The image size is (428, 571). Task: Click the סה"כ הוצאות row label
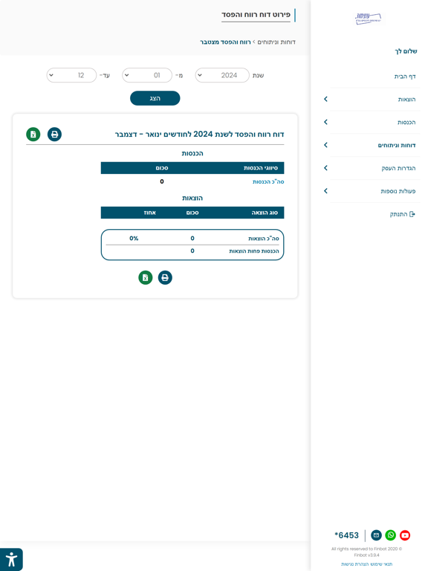coord(264,239)
